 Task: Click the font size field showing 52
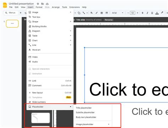[133, 13]
